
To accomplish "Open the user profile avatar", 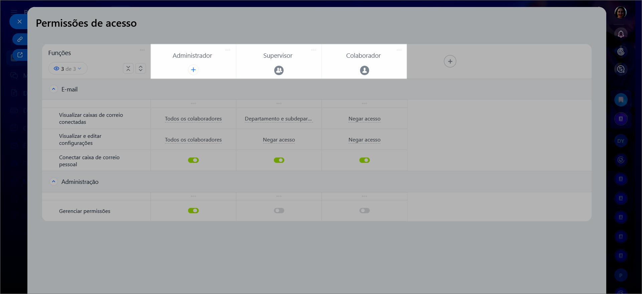I will pos(620,12).
